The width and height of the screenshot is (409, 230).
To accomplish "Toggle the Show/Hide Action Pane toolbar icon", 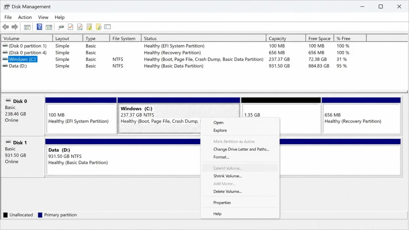I will point(49,27).
